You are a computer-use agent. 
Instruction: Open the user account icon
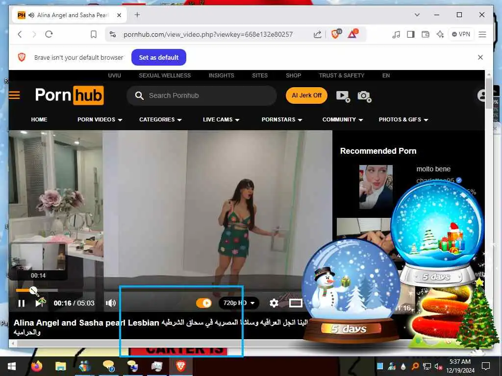(481, 95)
